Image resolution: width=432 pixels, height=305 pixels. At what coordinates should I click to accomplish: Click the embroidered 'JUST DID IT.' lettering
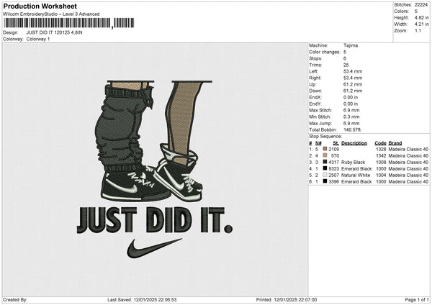155,220
